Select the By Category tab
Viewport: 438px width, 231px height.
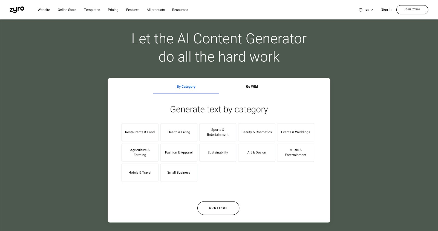tap(186, 87)
